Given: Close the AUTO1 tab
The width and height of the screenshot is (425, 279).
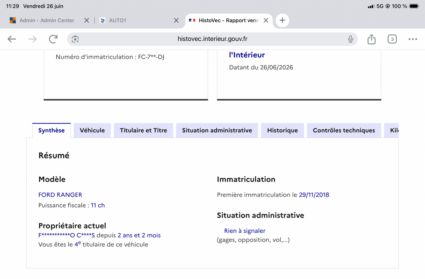Looking at the screenshot, I should pyautogui.click(x=176, y=20).
